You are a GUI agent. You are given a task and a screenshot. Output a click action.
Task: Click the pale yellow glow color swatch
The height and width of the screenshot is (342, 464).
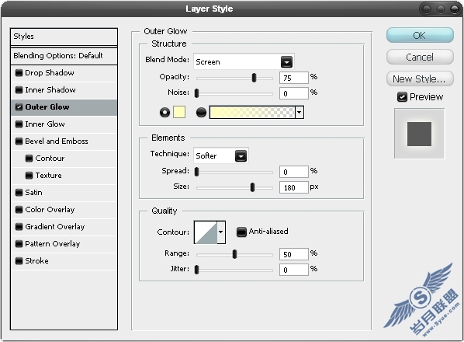[x=179, y=112]
